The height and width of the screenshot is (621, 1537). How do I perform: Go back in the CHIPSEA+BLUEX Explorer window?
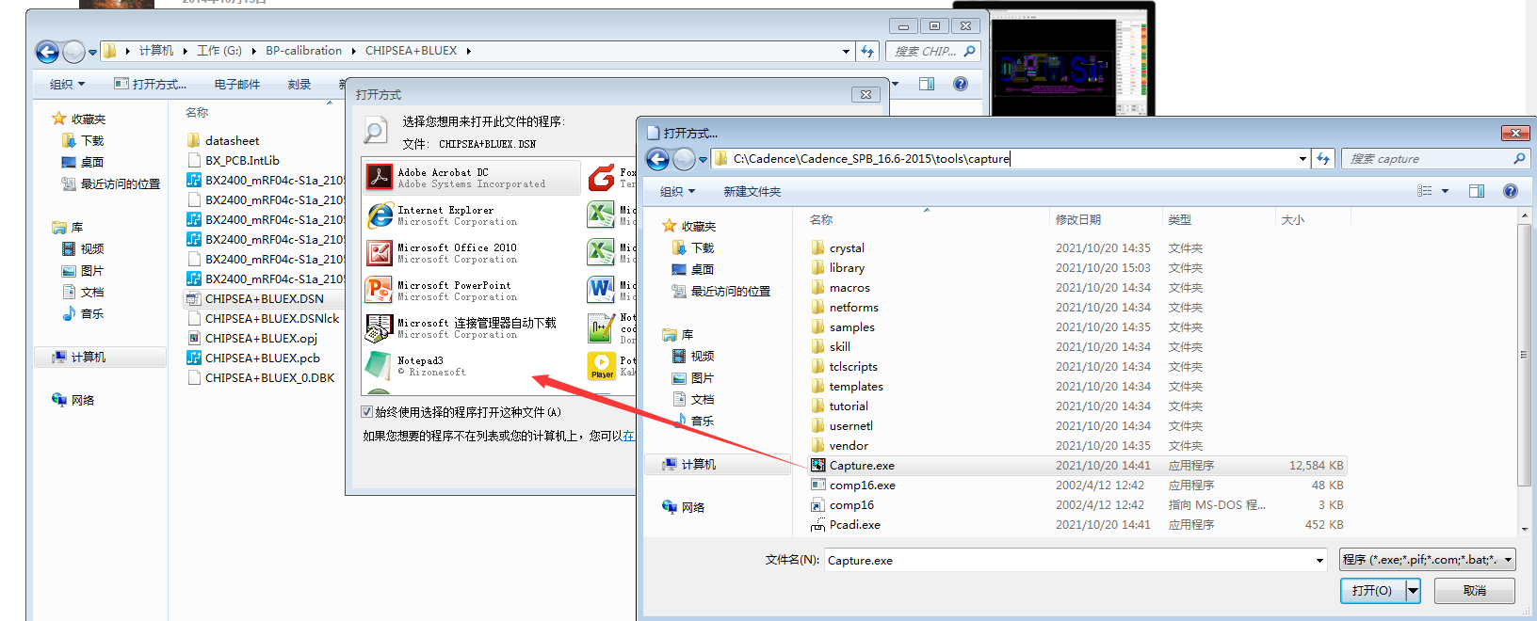point(47,52)
